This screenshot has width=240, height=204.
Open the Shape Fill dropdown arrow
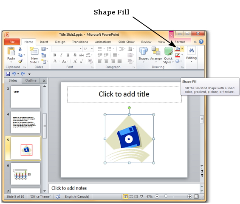pyautogui.click(x=182, y=49)
